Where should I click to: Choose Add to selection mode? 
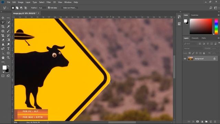tap(17, 8)
